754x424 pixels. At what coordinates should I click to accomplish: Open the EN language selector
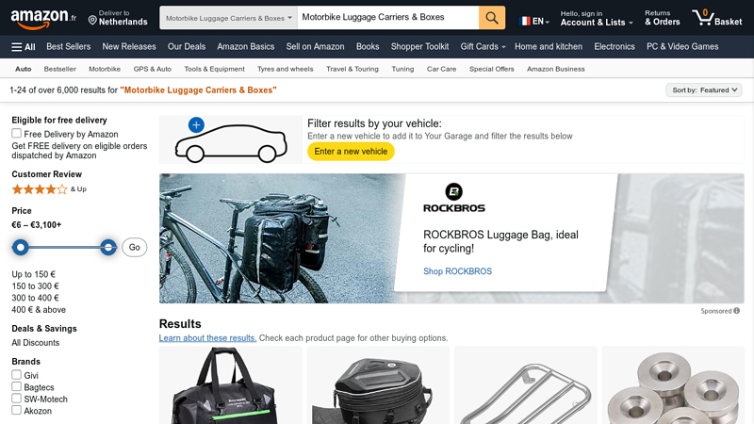point(533,21)
